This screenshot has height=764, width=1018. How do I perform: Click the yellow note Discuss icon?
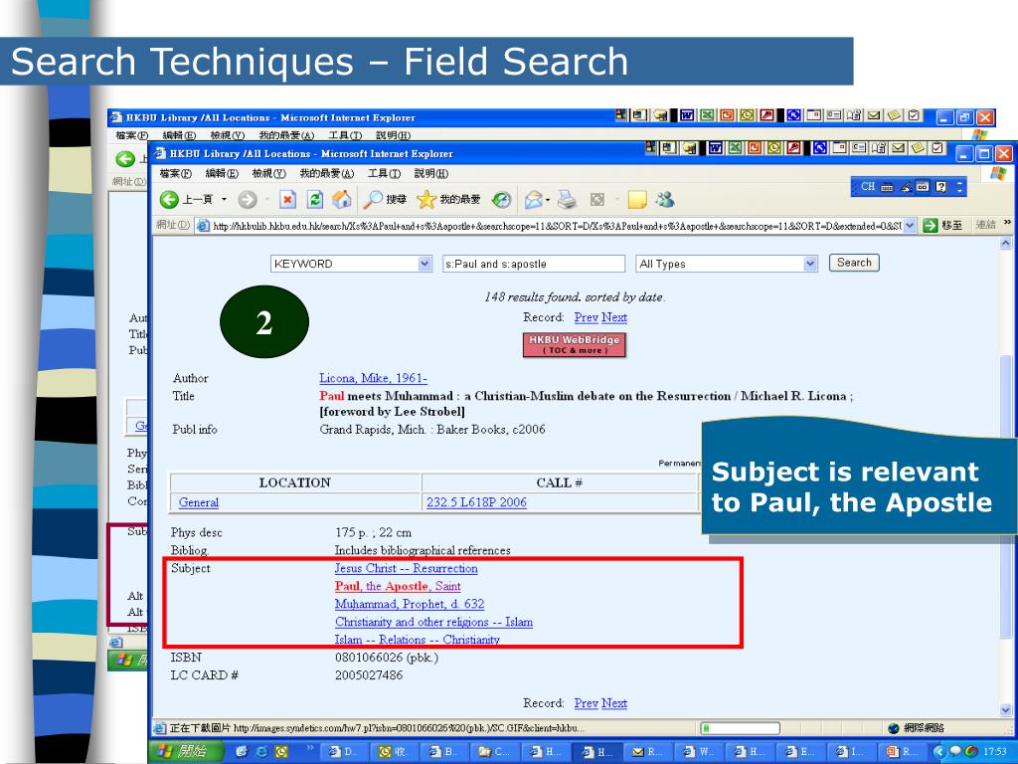tap(637, 199)
